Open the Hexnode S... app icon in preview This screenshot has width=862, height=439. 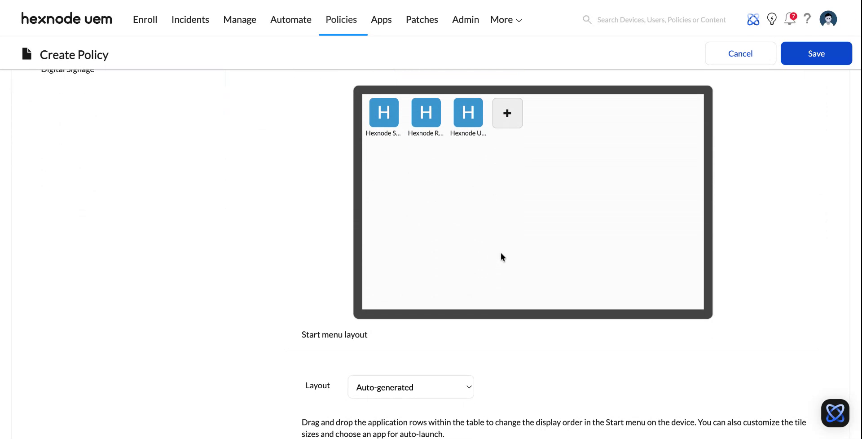(x=383, y=113)
